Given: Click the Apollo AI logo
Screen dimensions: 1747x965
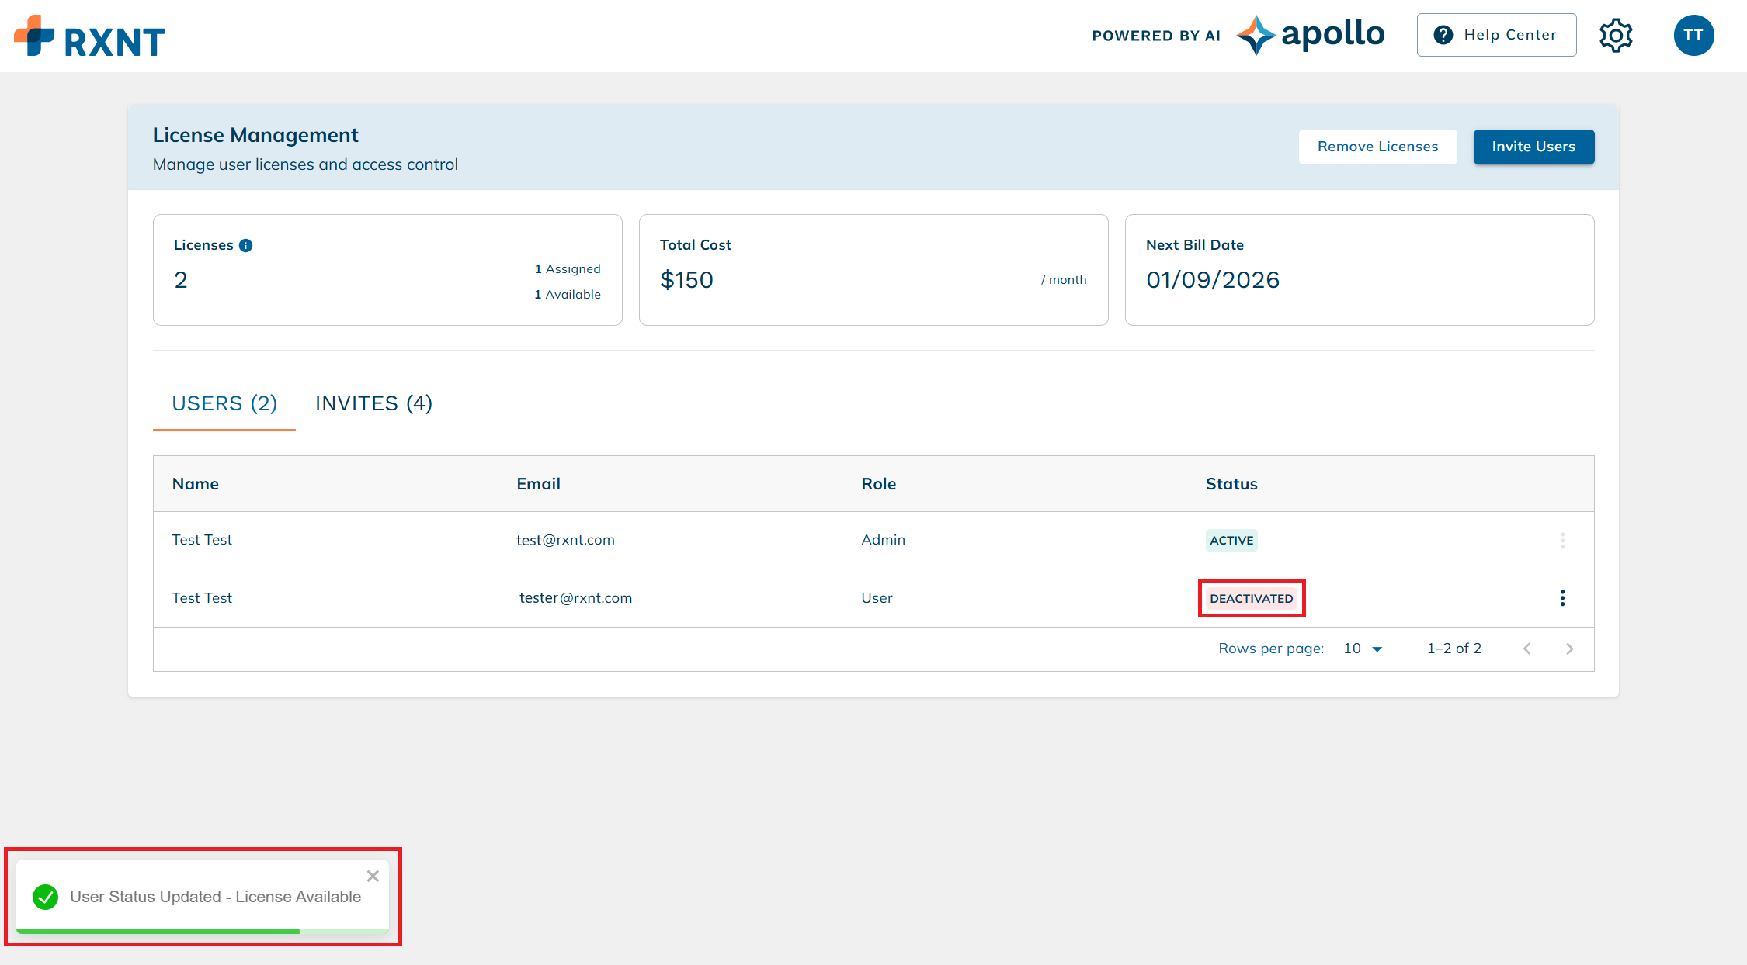Looking at the screenshot, I should click(1311, 35).
